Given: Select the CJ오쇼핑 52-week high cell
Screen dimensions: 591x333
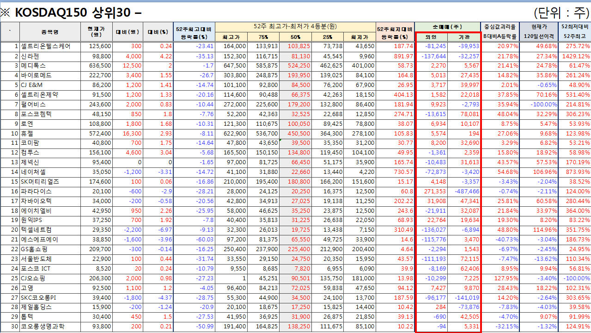Looking at the screenshot, I should pyautogui.click(x=231, y=278).
